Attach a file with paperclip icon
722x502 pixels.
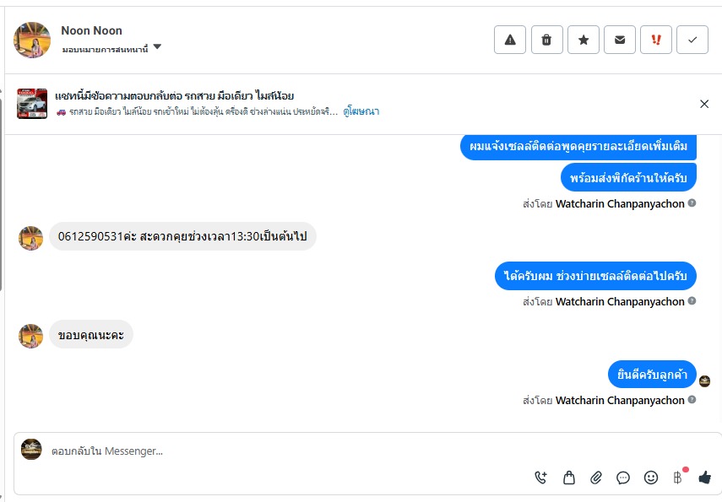point(596,478)
